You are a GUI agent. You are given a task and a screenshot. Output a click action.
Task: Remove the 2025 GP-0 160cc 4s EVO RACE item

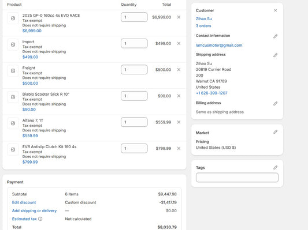click(179, 17)
